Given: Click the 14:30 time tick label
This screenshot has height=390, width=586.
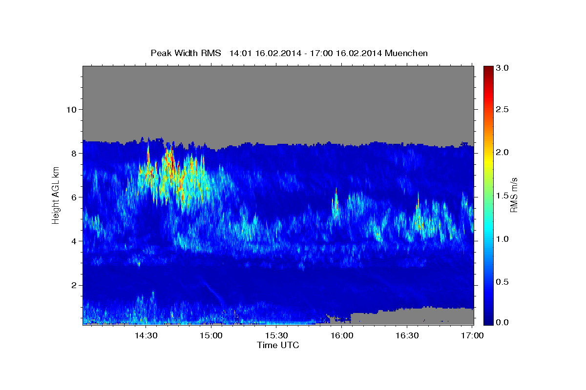Looking at the screenshot, I should [x=146, y=335].
